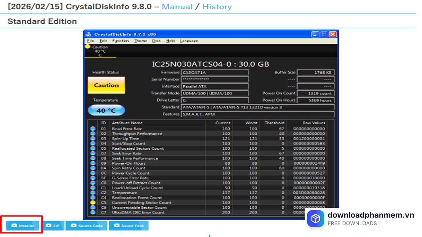Open the File menu in CrystalDiskInfo
The height and width of the screenshot is (237, 422).
pos(91,41)
